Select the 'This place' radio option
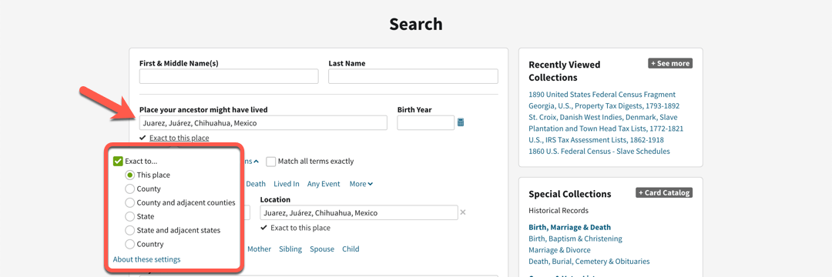 129,175
